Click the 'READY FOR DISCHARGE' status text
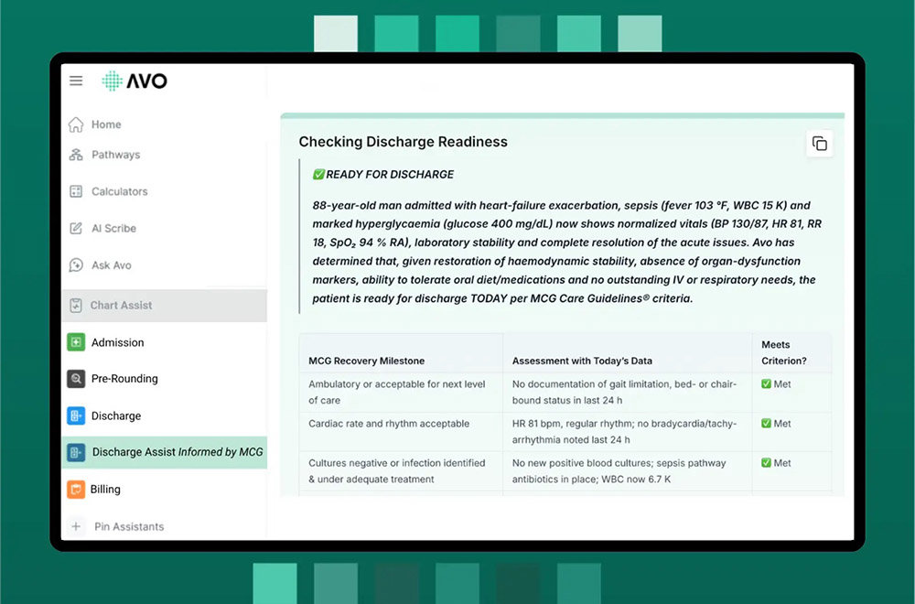This screenshot has width=915, height=604. click(390, 175)
